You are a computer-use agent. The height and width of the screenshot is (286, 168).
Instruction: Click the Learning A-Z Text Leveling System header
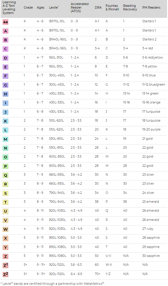[9, 7]
